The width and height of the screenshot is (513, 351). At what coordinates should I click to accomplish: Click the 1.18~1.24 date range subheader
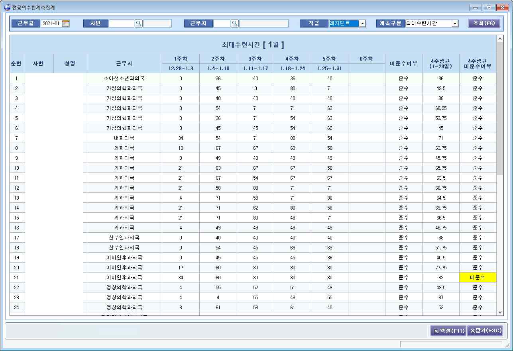pyautogui.click(x=293, y=69)
